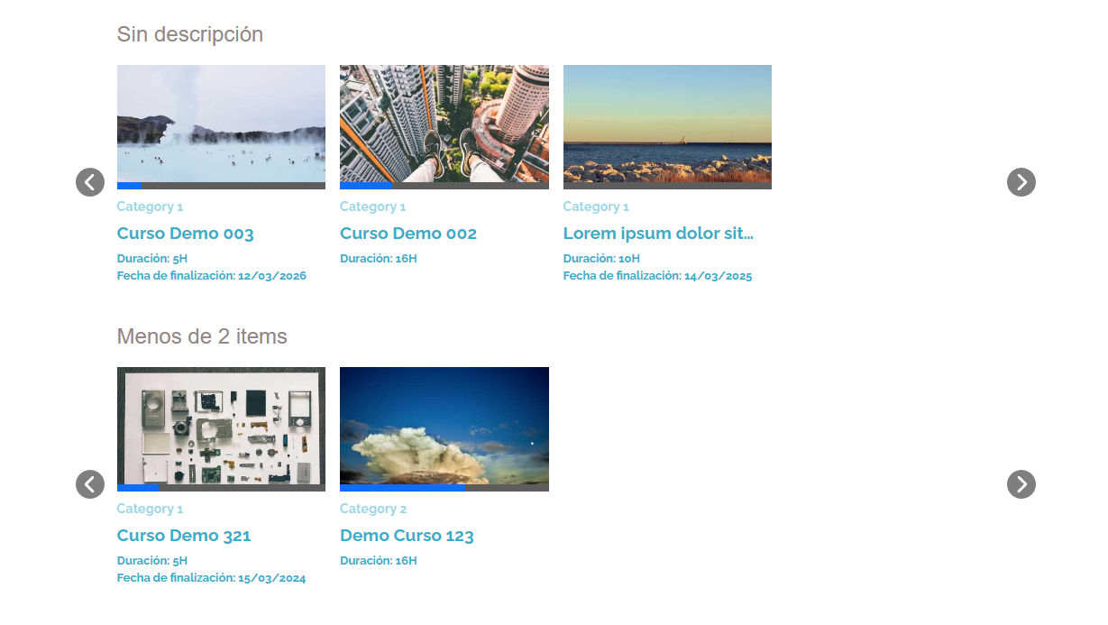Select the seaside sunset thumbnail of Lorem ipsum course
Viewport: 1108px width, 625px height.
(x=667, y=124)
